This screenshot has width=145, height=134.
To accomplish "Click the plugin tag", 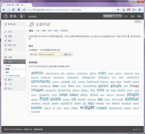I will coord(133,94).
